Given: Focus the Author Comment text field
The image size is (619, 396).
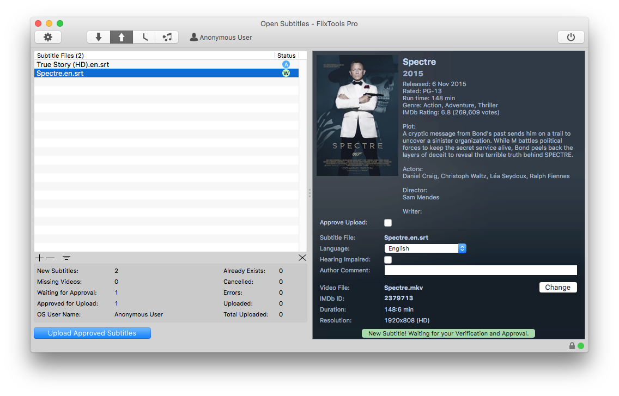Looking at the screenshot, I should tap(481, 270).
